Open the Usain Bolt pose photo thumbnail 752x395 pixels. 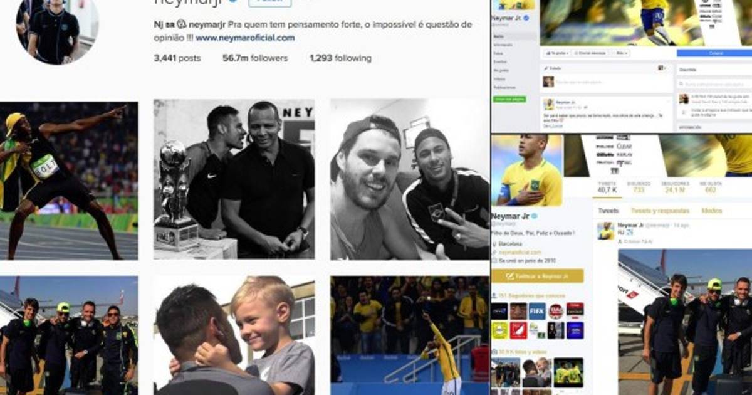(69, 181)
